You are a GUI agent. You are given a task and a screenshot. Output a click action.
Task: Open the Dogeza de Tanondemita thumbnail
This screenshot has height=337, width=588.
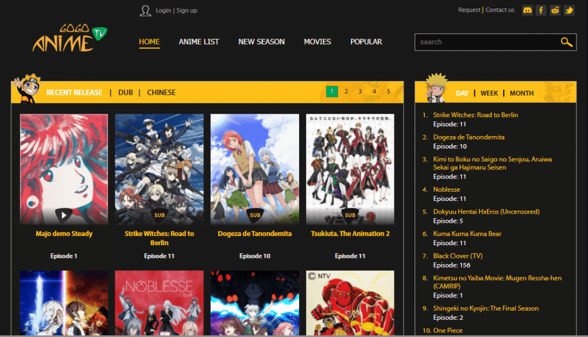coord(254,169)
